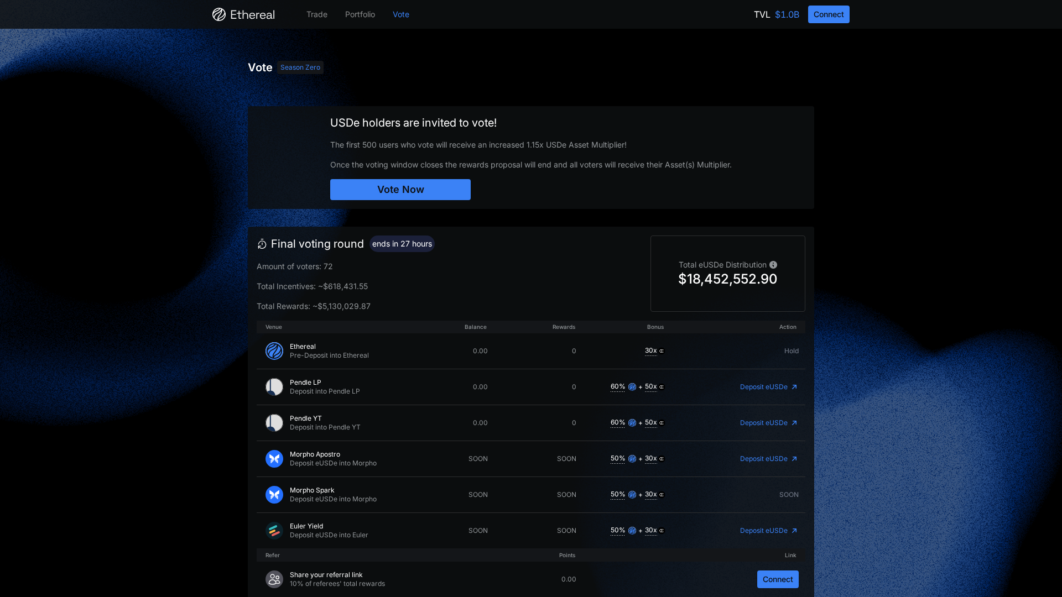Click the Morpho Apostro venue icon
The width and height of the screenshot is (1062, 597).
274,458
